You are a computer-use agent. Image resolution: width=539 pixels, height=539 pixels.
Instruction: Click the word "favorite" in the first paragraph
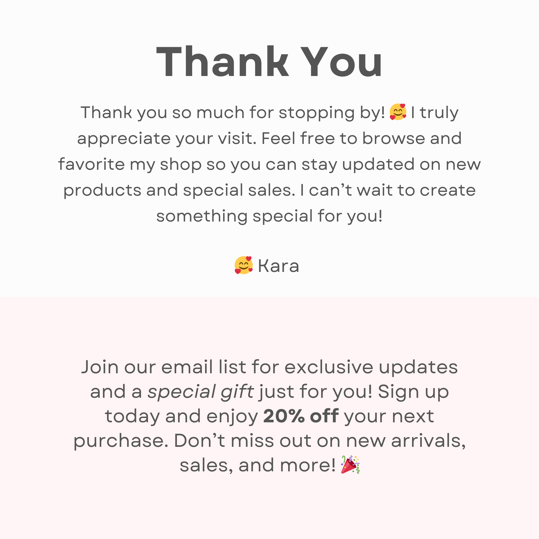tap(91, 164)
